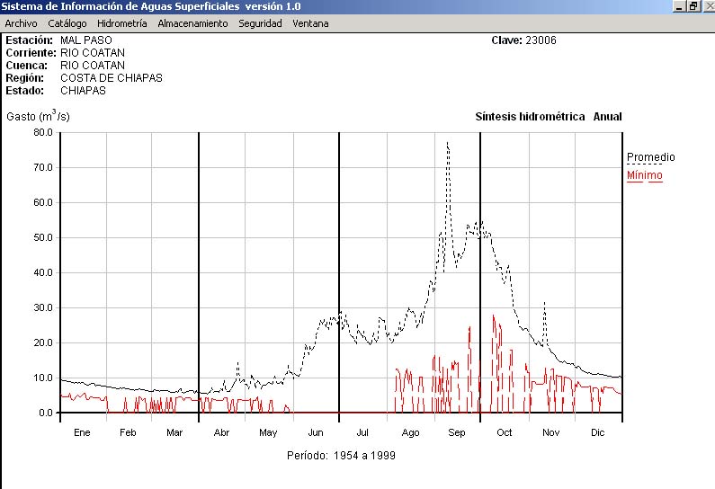Open the Catálogo menu
The image size is (715, 489).
point(67,23)
